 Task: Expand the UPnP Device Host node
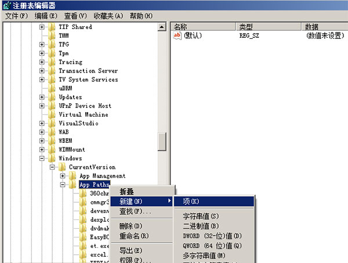pos(42,106)
